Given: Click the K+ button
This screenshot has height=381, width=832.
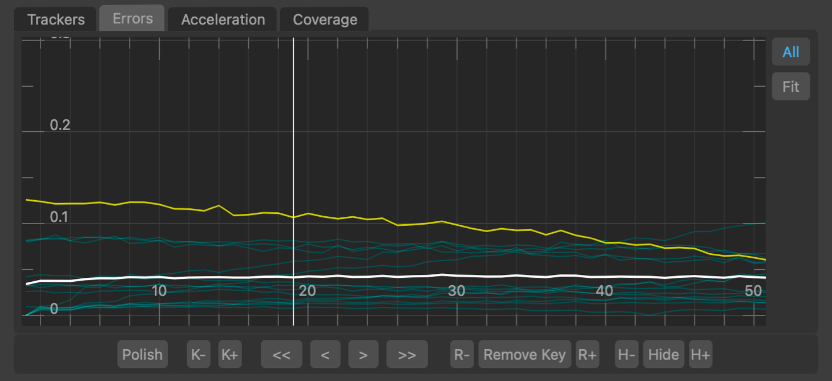Looking at the screenshot, I should 229,354.
